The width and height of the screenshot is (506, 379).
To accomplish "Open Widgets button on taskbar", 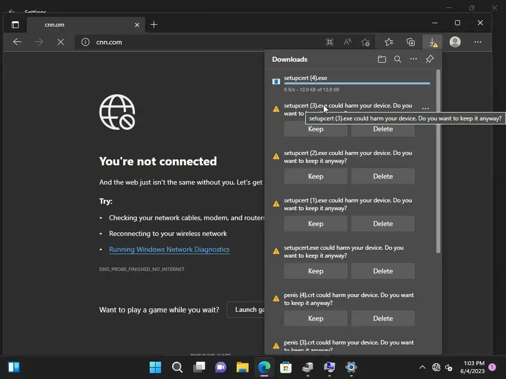I will [x=14, y=367].
